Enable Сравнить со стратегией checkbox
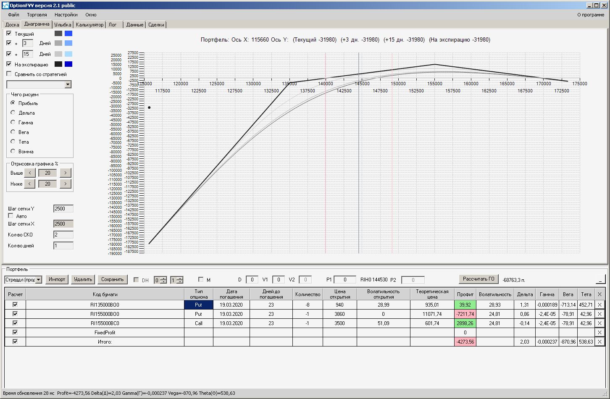 coord(9,74)
